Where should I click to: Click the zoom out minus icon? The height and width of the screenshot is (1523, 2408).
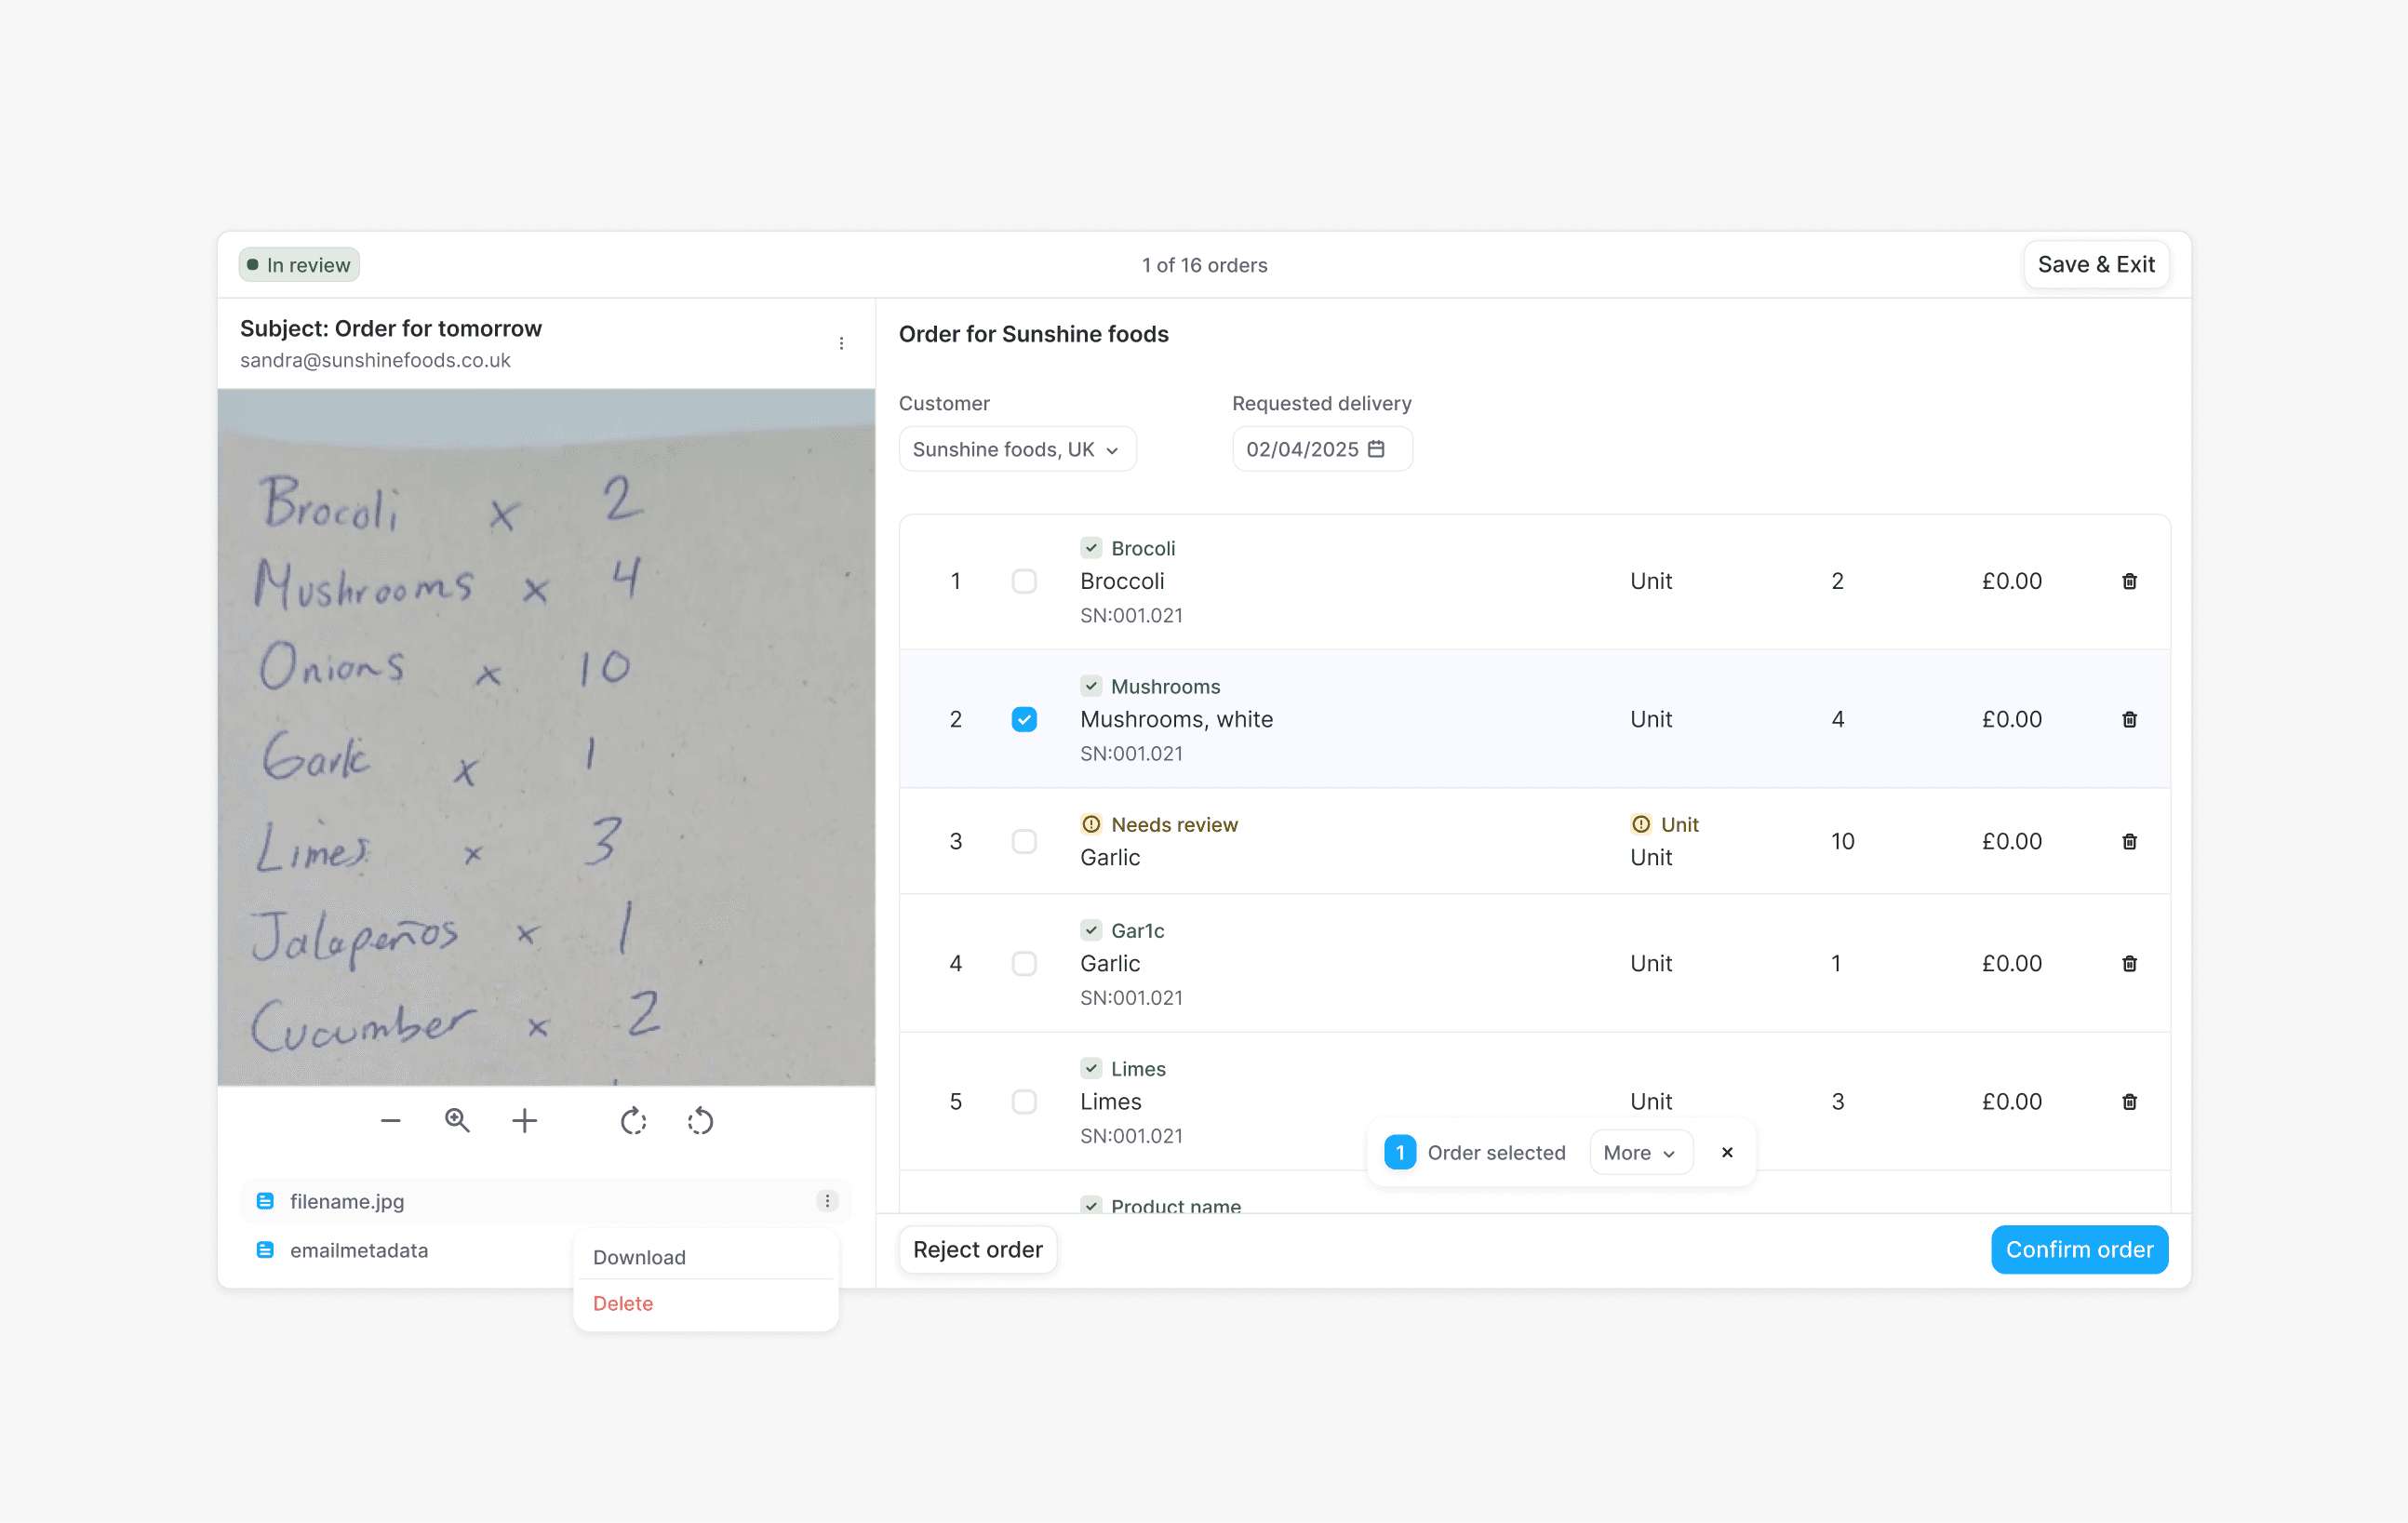(390, 1121)
